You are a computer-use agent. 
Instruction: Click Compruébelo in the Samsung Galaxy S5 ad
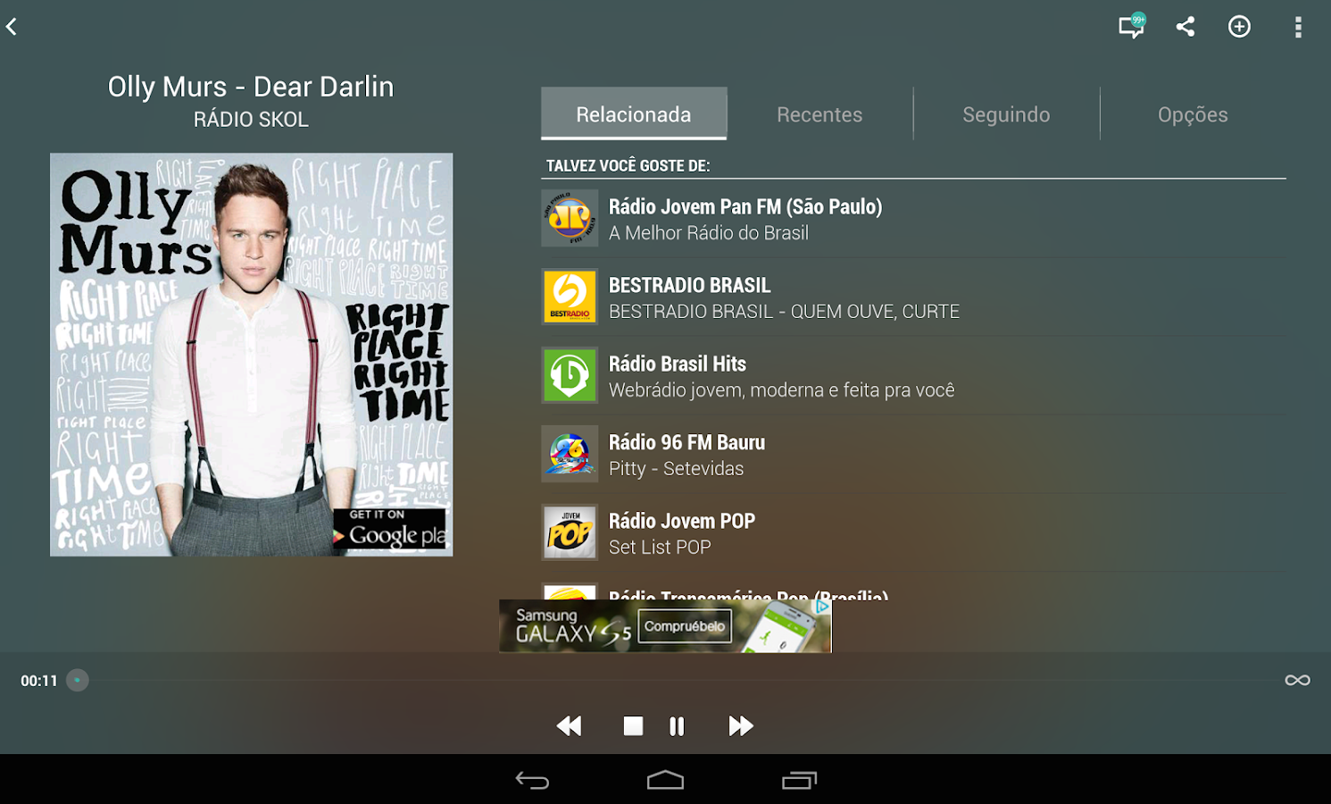click(x=685, y=626)
